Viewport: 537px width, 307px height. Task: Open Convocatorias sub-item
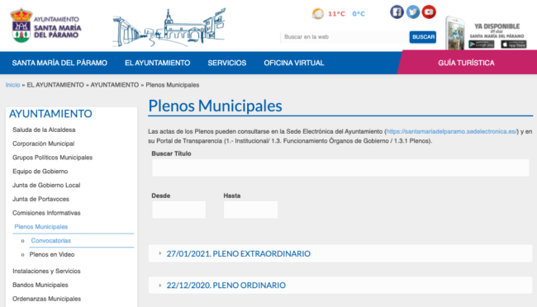(50, 241)
